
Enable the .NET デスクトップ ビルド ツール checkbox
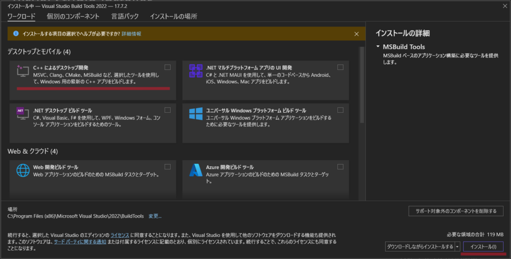click(168, 110)
